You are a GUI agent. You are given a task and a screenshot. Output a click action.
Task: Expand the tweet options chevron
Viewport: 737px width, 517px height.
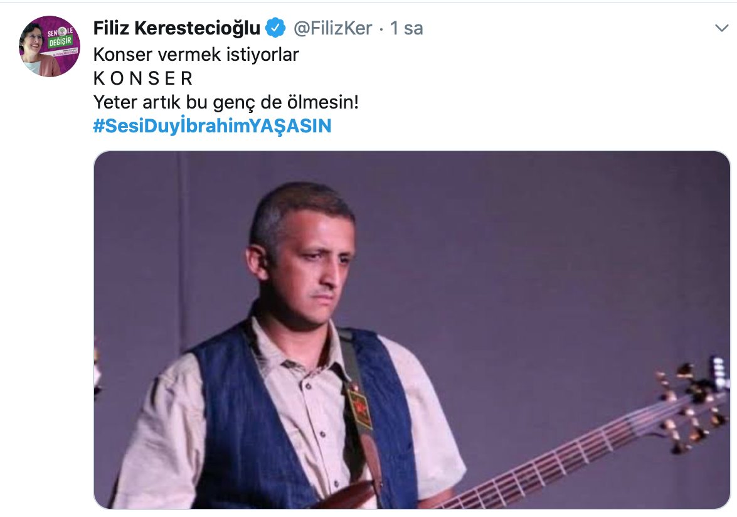tap(721, 28)
